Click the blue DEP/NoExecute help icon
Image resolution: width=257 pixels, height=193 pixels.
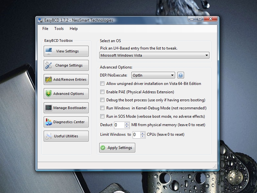[181, 75]
